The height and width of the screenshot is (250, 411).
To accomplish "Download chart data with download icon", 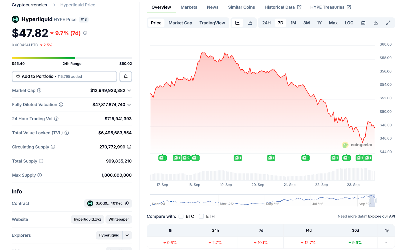I will 376,23.
